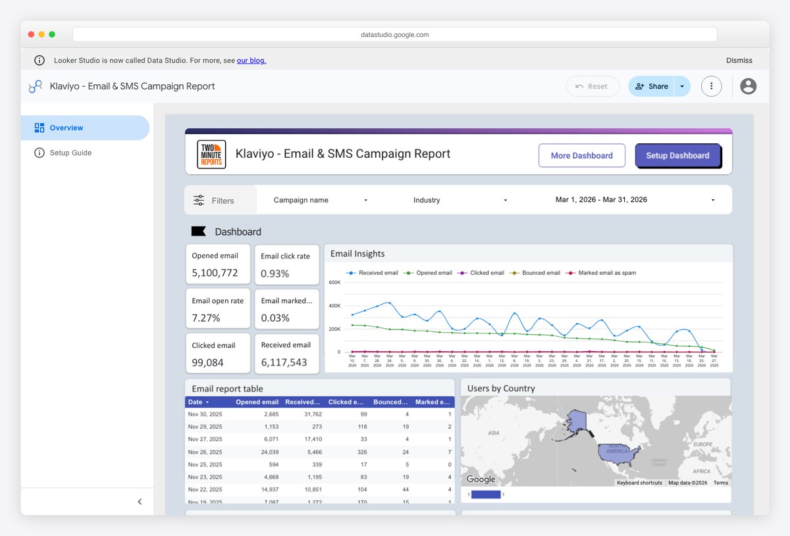Collapse the sidebar with the chevron arrow
This screenshot has width=790, height=536.
(140, 502)
